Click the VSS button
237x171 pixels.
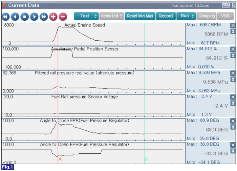coord(225,16)
